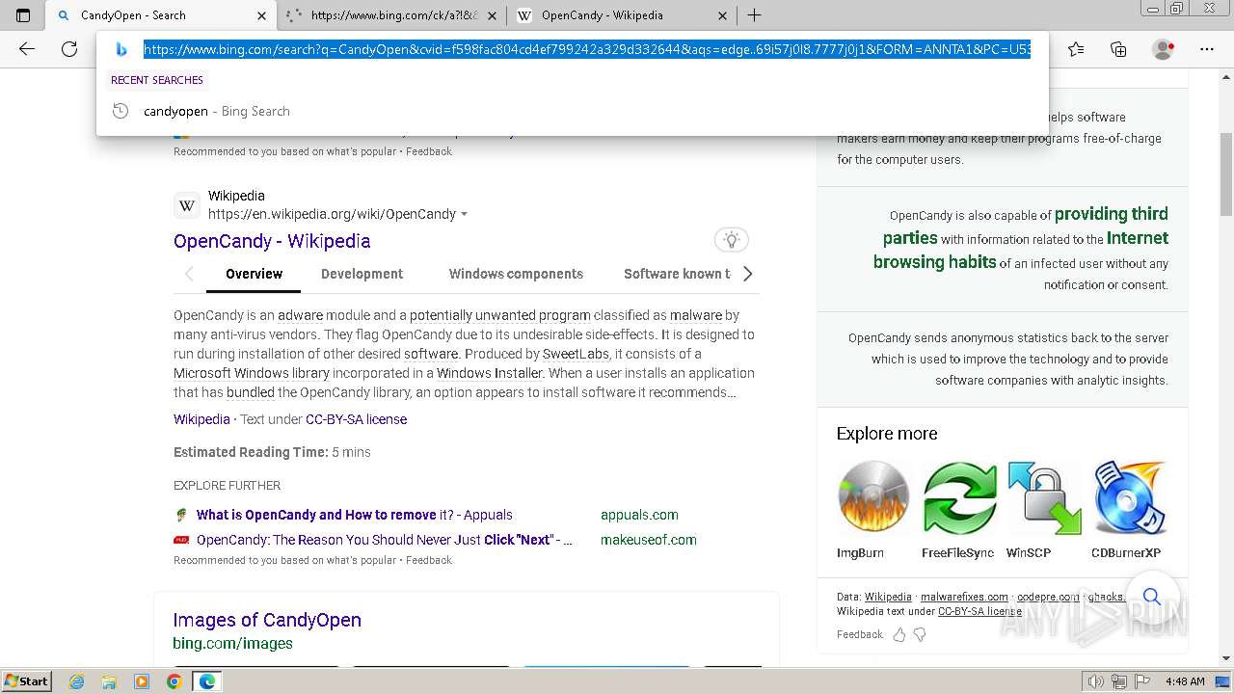
Task: Open the FreeFileSync thumbnail
Action: 959,497
